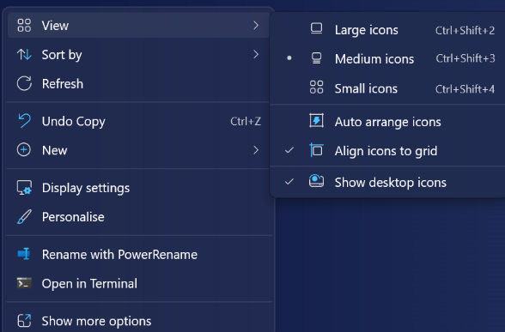Click the View grid icon

[24, 26]
